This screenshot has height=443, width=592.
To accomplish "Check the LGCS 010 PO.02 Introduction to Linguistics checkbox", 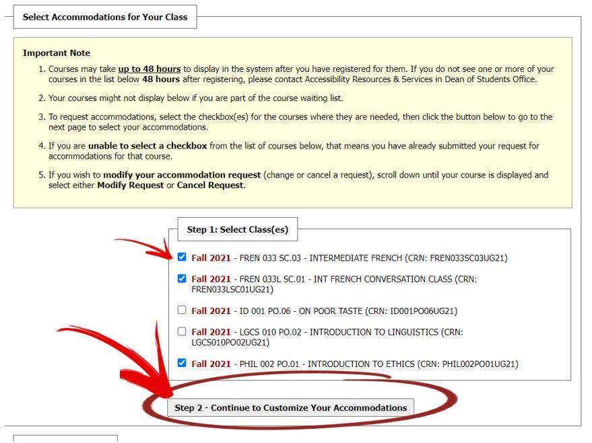I will tap(182, 331).
